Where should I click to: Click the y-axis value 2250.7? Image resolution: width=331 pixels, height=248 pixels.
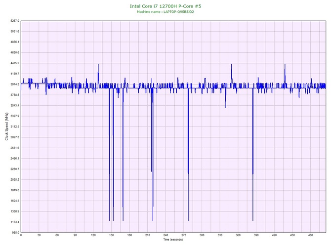pos(15,169)
